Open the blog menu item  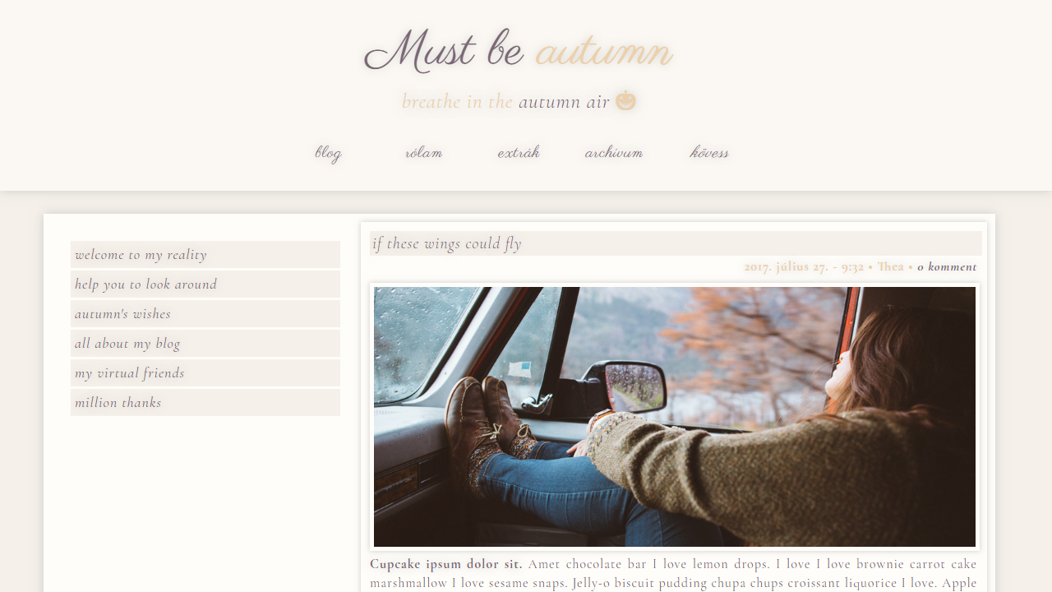[x=328, y=153]
